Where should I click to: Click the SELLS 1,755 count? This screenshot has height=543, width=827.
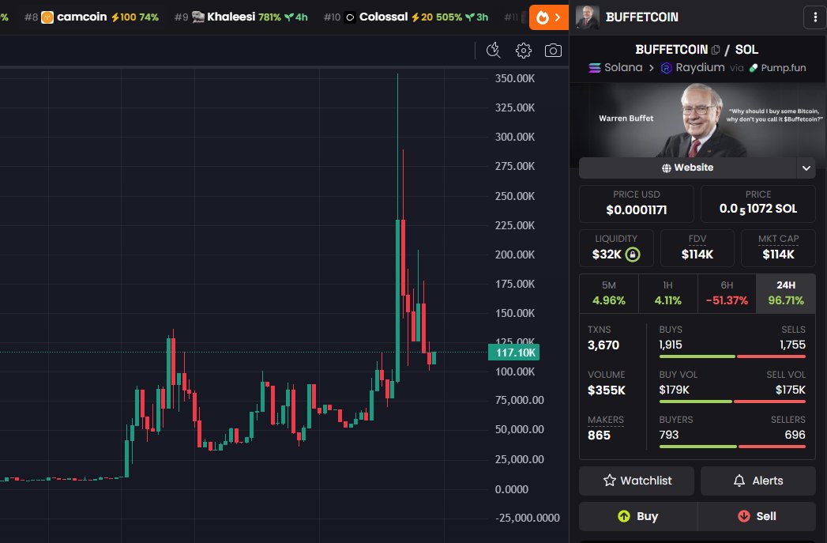tap(792, 345)
